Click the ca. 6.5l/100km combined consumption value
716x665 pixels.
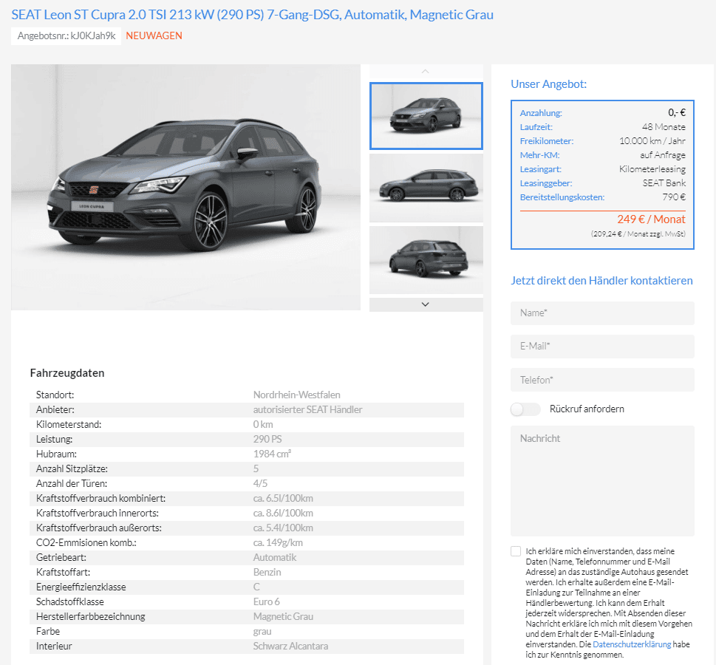283,498
